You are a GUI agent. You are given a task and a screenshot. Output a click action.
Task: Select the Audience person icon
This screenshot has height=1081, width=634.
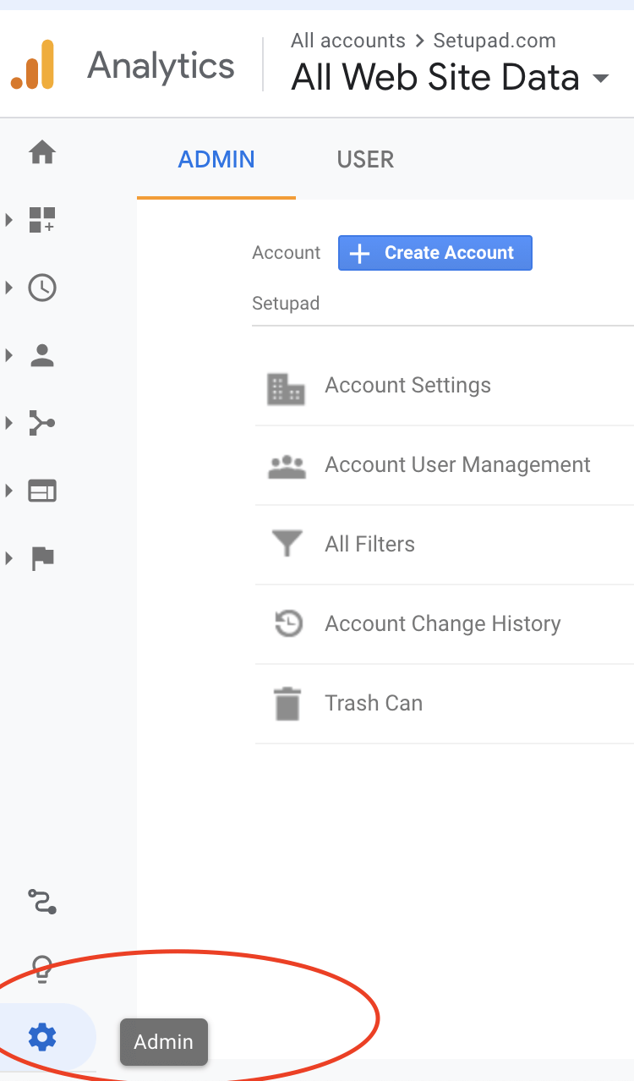[41, 355]
